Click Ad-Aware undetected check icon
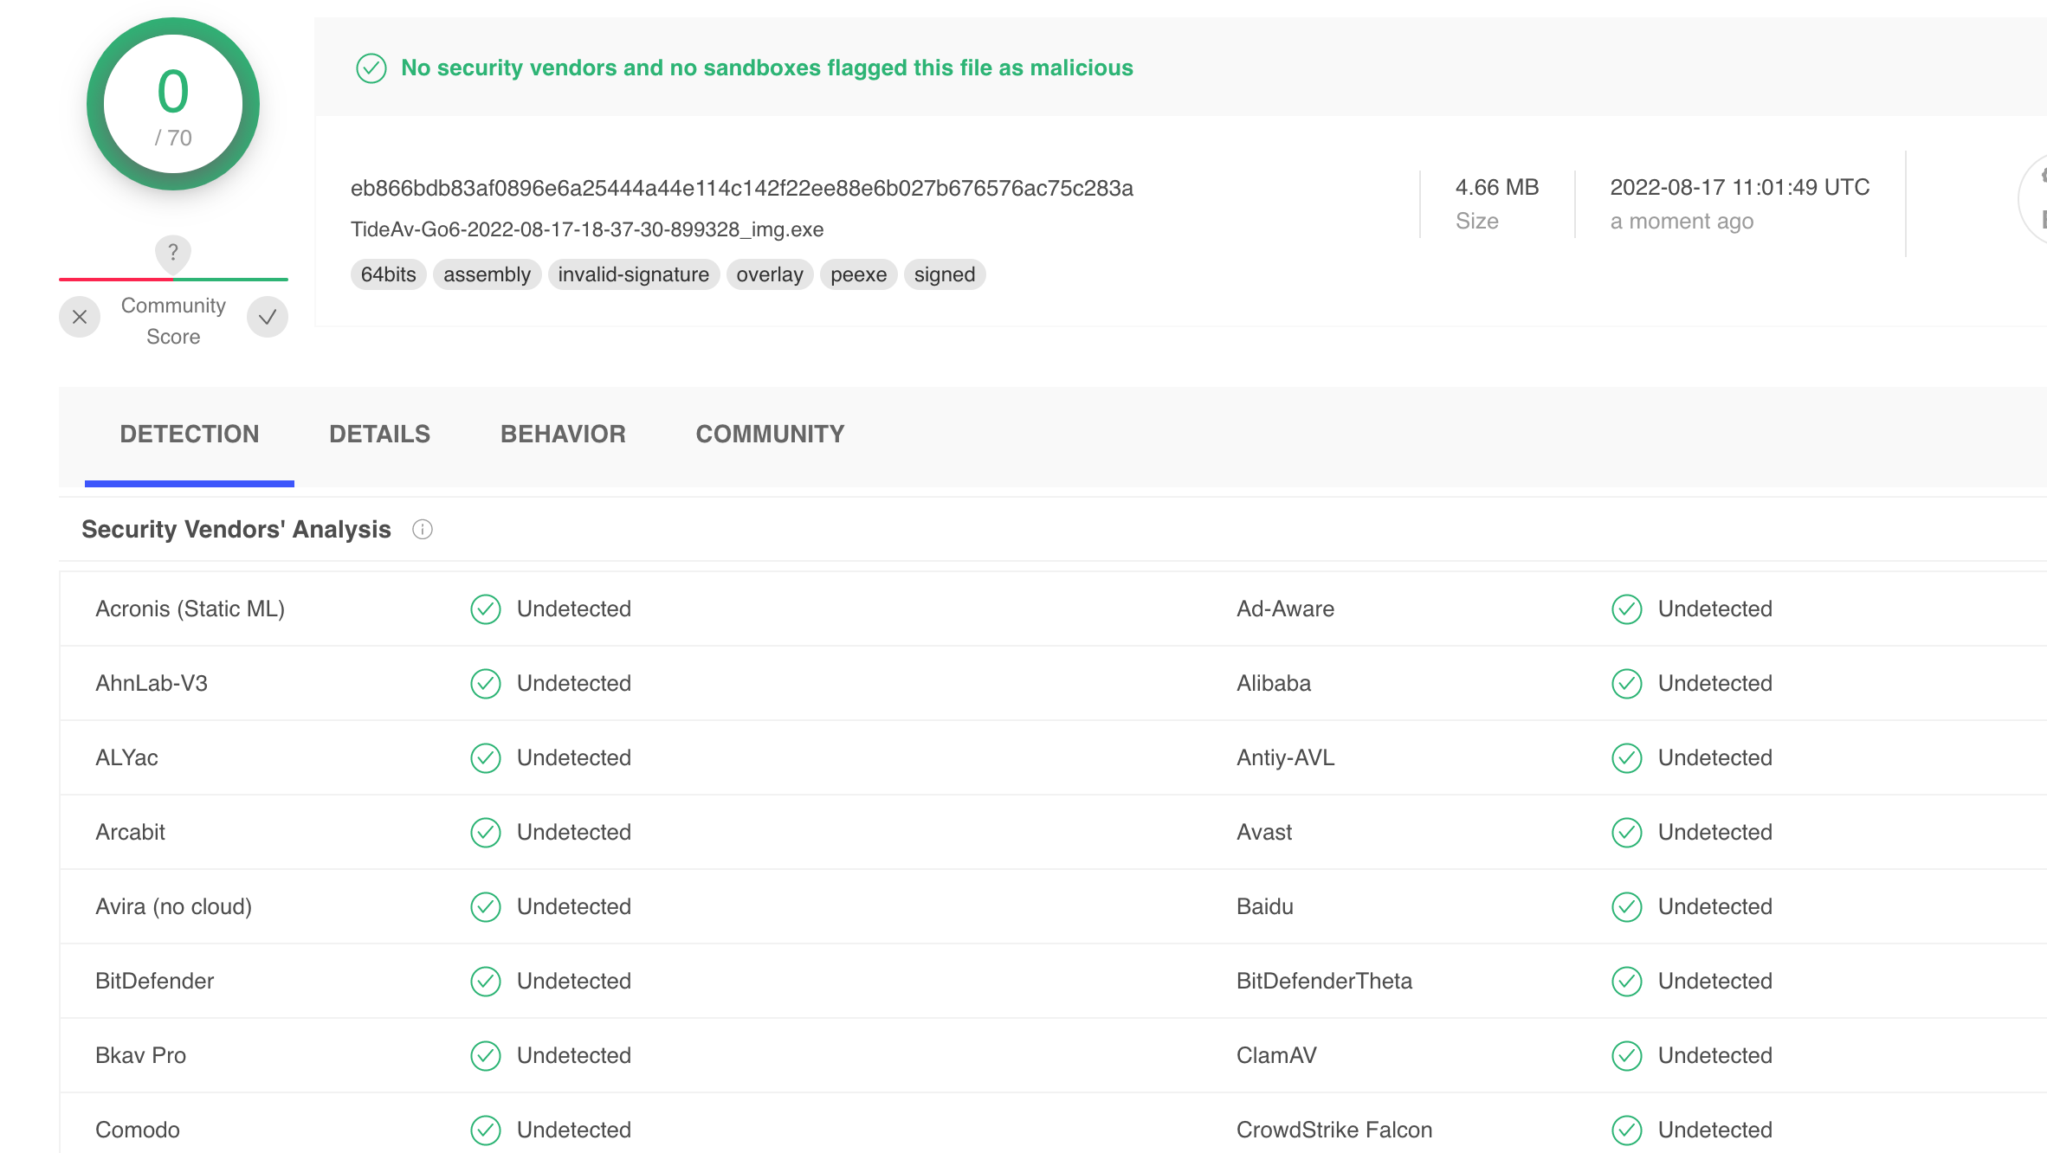The width and height of the screenshot is (2047, 1153). [1627, 609]
